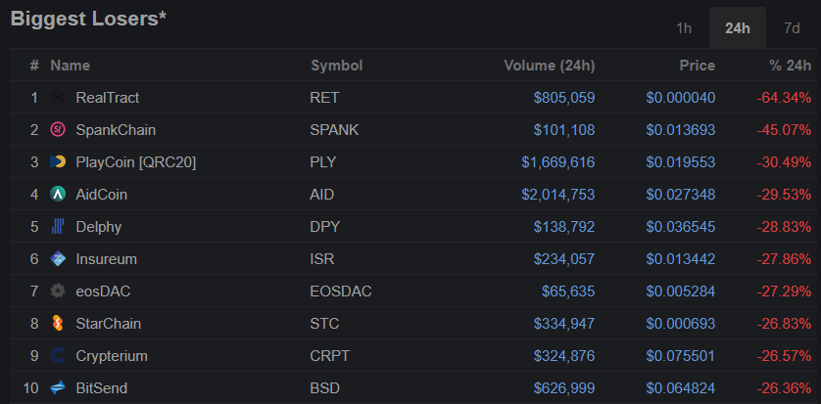Screen dimensions: 821x404
Task: Select the 24h tab
Action: 738,27
